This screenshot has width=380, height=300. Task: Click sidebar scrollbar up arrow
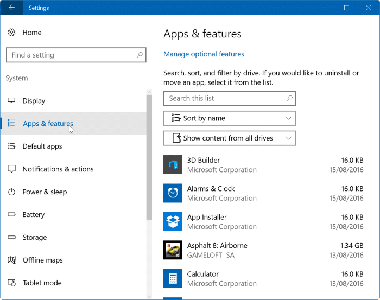[x=149, y=92]
